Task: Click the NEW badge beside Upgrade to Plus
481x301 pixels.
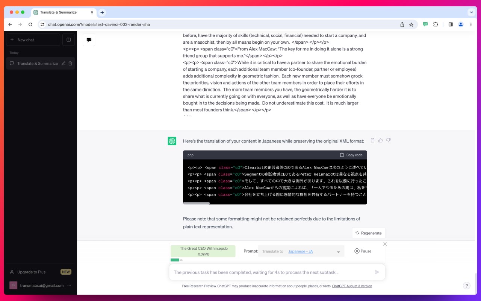Action: (66, 272)
